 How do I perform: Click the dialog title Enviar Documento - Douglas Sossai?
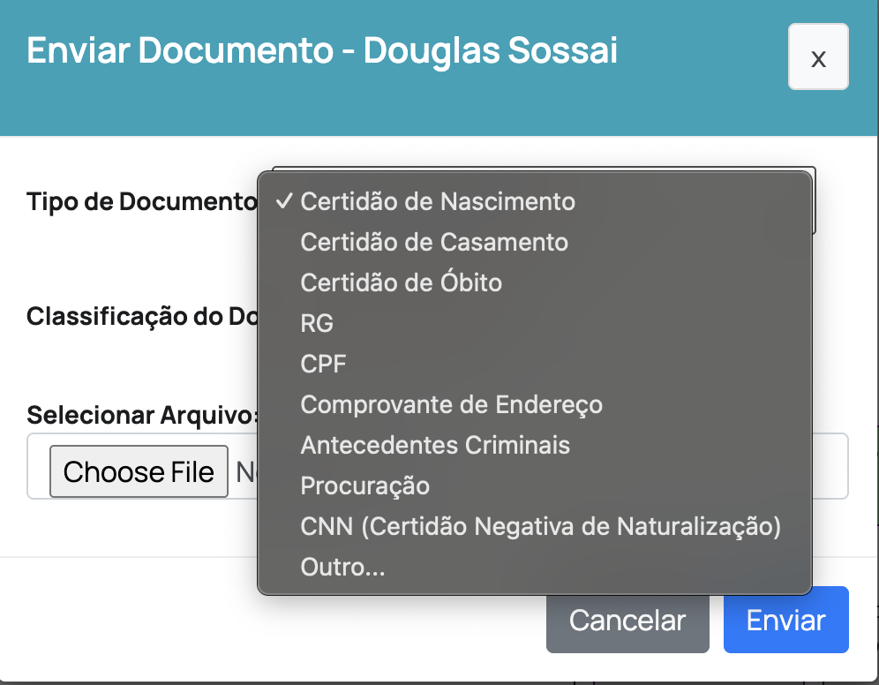click(x=322, y=50)
